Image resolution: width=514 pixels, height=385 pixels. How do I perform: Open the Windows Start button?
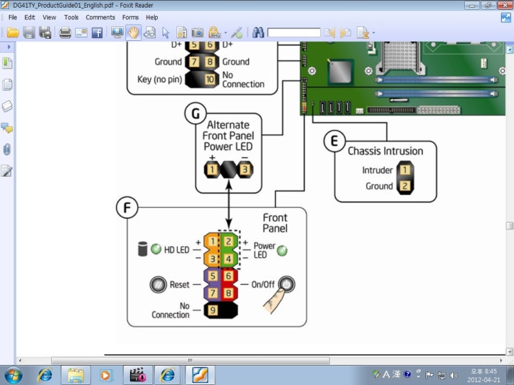coord(12,375)
